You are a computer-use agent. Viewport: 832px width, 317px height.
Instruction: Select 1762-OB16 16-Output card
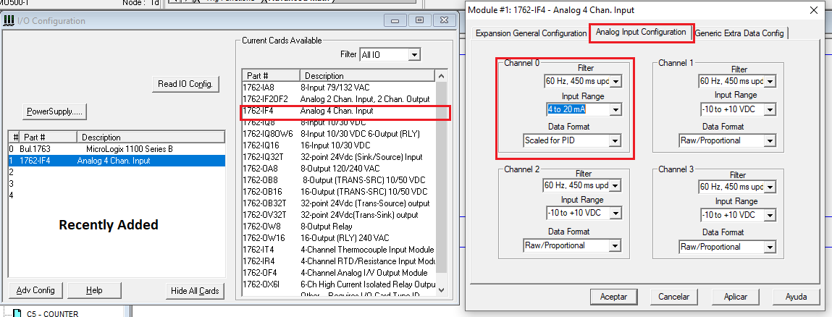click(339, 192)
